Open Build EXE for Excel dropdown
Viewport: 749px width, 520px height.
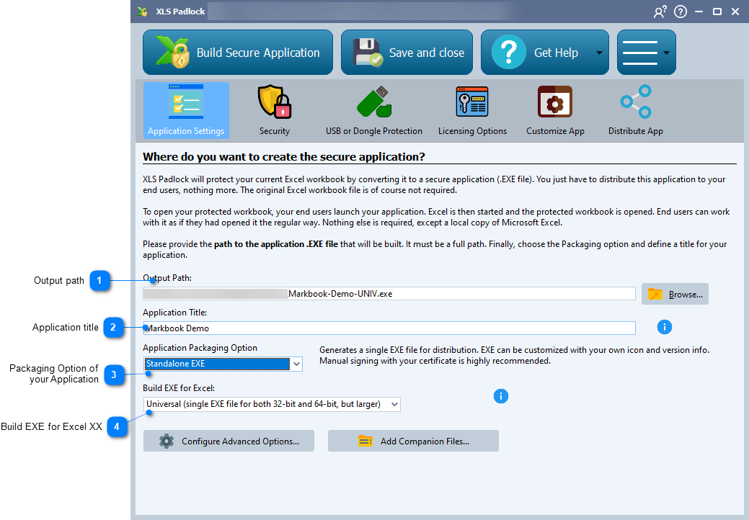coord(394,405)
